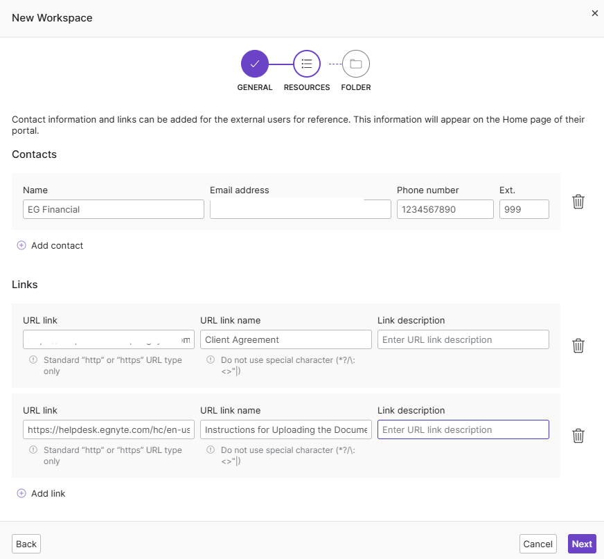Click the General step checkmark icon
This screenshot has height=559, width=604.
tap(255, 64)
